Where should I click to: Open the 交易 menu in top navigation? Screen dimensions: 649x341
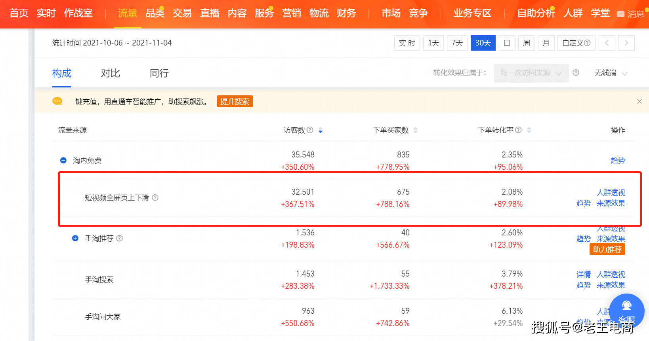182,13
